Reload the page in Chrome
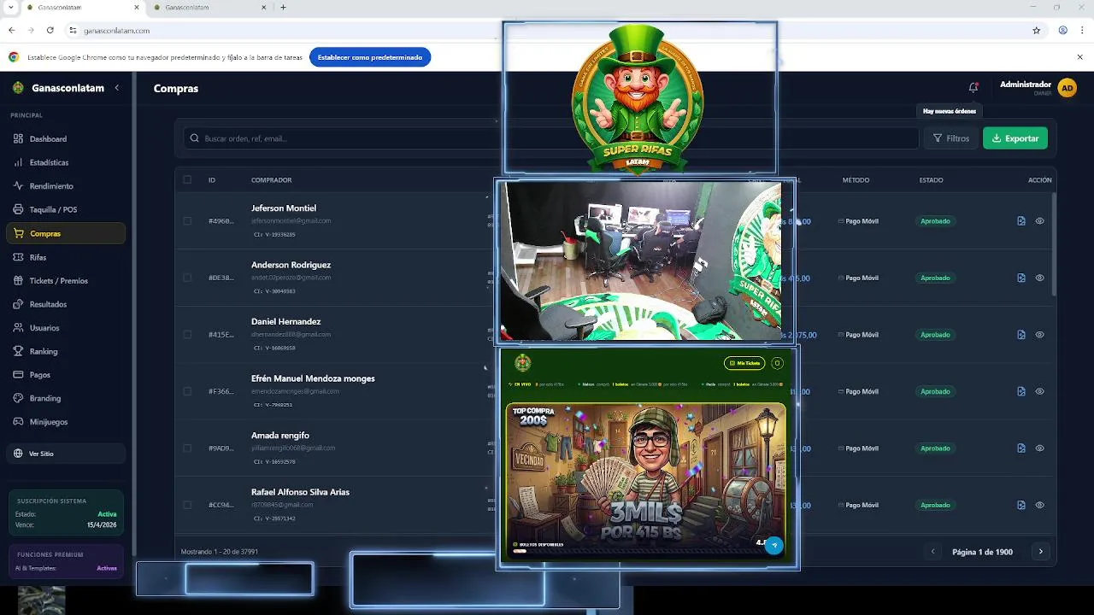 pyautogui.click(x=50, y=30)
